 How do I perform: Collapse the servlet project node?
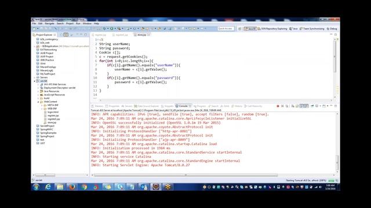coord(35,81)
